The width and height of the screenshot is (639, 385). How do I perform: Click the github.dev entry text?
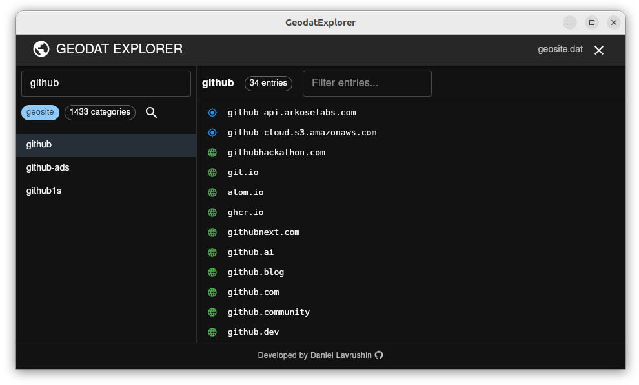[254, 332]
